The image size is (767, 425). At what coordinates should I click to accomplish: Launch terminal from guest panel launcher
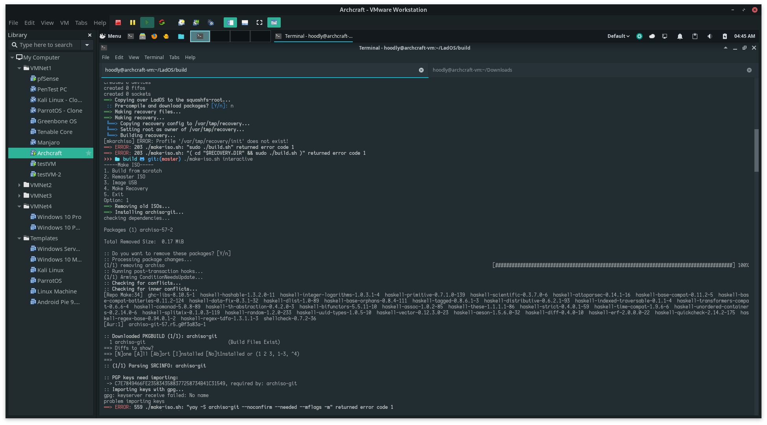click(x=131, y=36)
